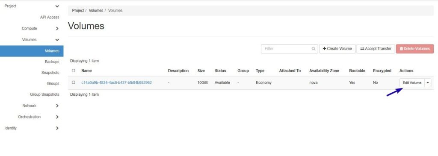The height and width of the screenshot is (156, 438).
Task: Expand the Orchestration section chevron
Action: click(x=57, y=117)
